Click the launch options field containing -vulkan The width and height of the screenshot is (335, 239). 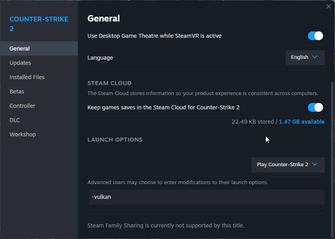click(x=206, y=197)
